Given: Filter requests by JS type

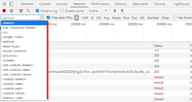Looking at the screenshot, I should click(x=92, y=18).
